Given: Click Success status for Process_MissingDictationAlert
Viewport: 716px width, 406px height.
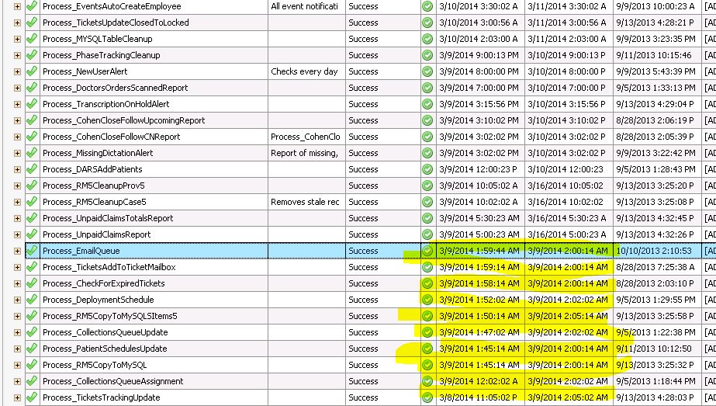Looking at the screenshot, I should coord(363,153).
